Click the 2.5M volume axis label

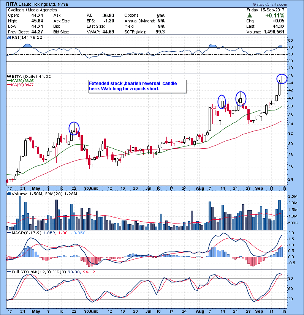coord(293,197)
